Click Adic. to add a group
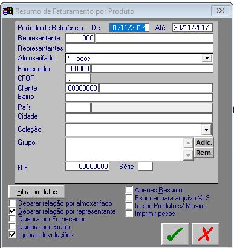Viewport: 234px width, 248px height. pos(204,142)
